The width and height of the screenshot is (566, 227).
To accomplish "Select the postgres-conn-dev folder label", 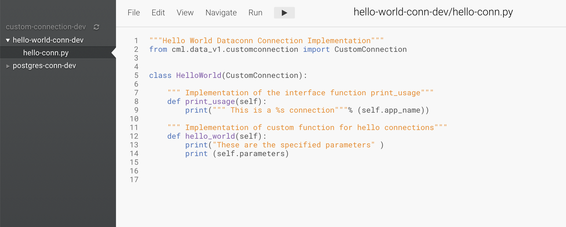I will point(44,66).
